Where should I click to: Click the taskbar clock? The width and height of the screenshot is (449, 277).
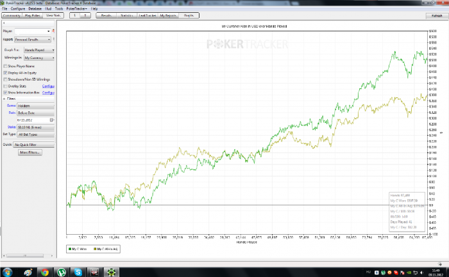436,273
